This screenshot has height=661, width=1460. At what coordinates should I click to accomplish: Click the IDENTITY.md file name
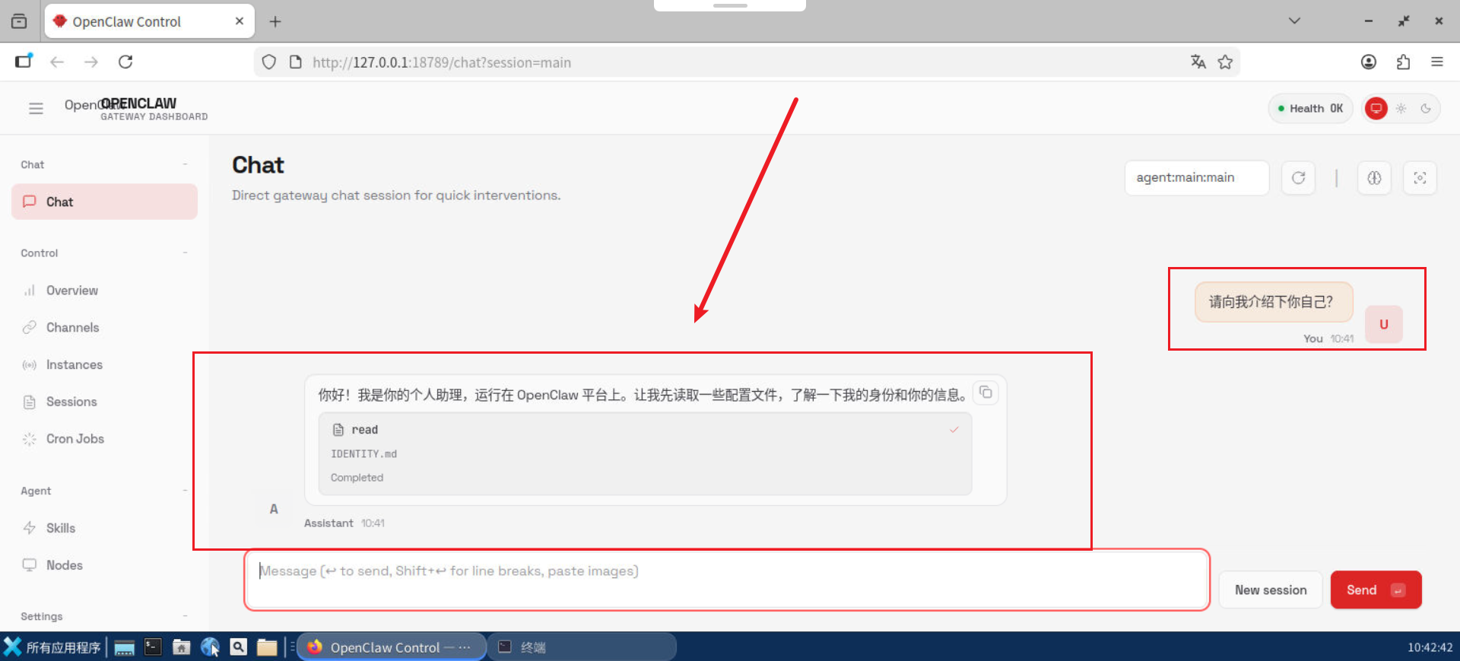(363, 454)
